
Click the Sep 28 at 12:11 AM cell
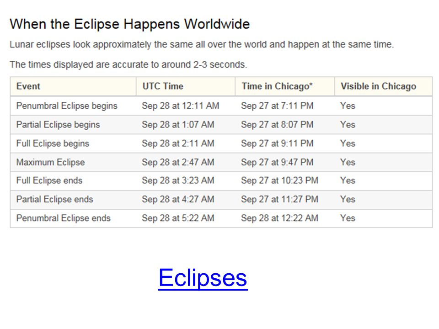coord(180,106)
